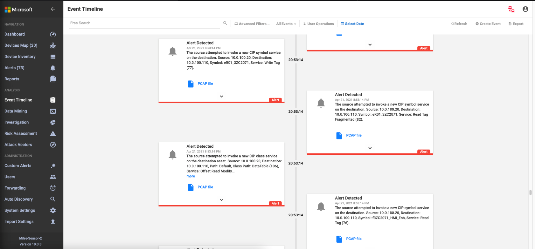Toggle User Operations filter
This screenshot has width=535, height=249.
(x=318, y=24)
